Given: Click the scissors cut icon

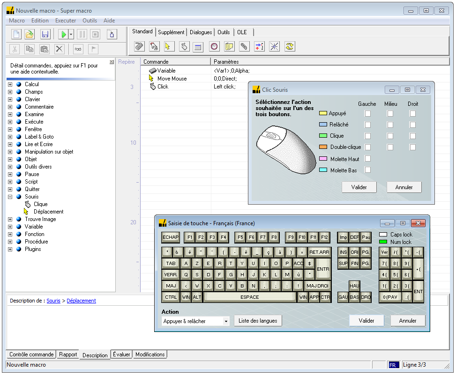Looking at the screenshot, I should point(15,49).
